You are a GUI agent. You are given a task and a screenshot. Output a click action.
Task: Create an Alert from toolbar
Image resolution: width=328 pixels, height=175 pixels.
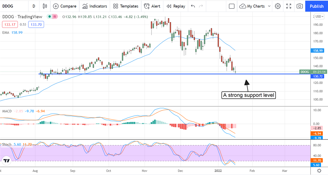[x=152, y=6]
